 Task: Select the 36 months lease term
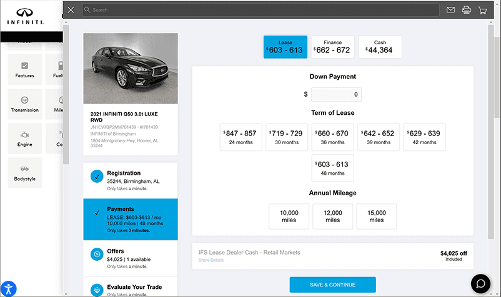(332, 137)
